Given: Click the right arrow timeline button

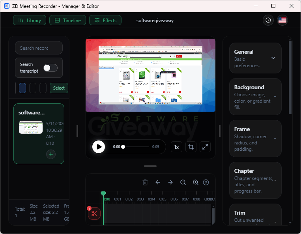Looking at the screenshot, I should pos(170,182).
